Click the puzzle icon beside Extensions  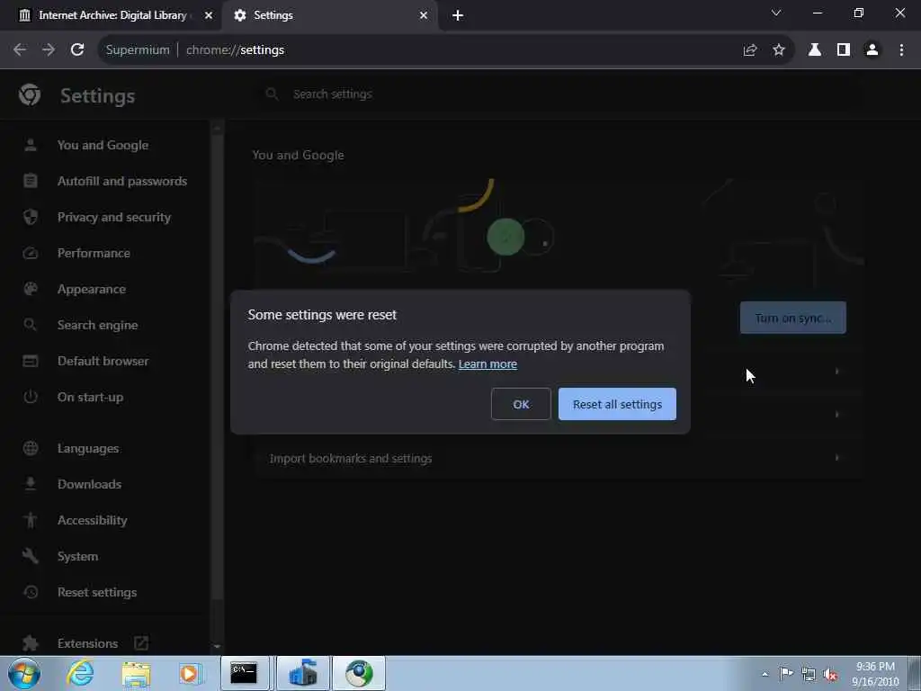pyautogui.click(x=31, y=643)
